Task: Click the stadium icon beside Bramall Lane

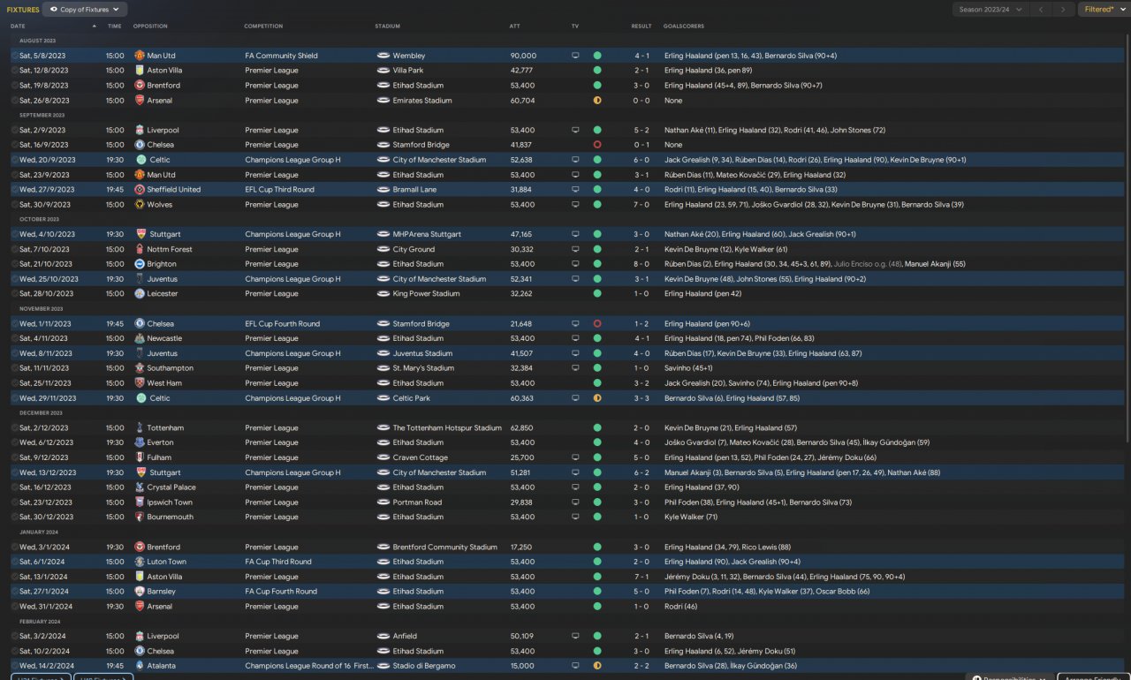Action: tap(383, 190)
